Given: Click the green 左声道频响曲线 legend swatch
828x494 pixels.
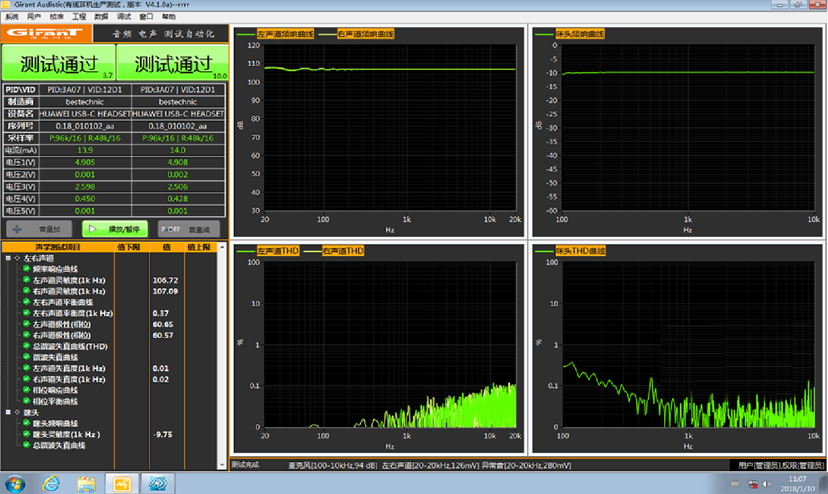Looking at the screenshot, I should point(246,34).
